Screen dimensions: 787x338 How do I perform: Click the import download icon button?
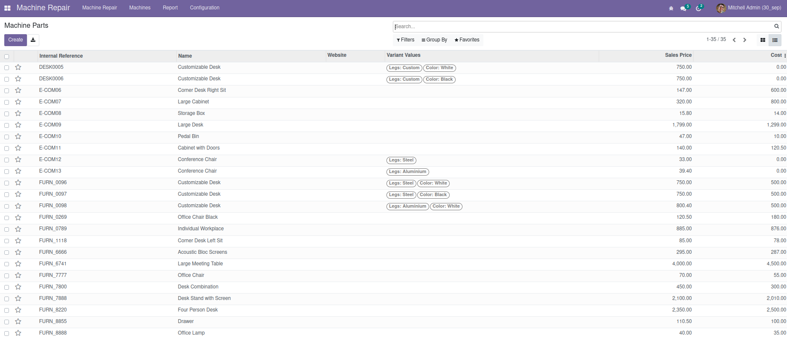[x=33, y=40]
